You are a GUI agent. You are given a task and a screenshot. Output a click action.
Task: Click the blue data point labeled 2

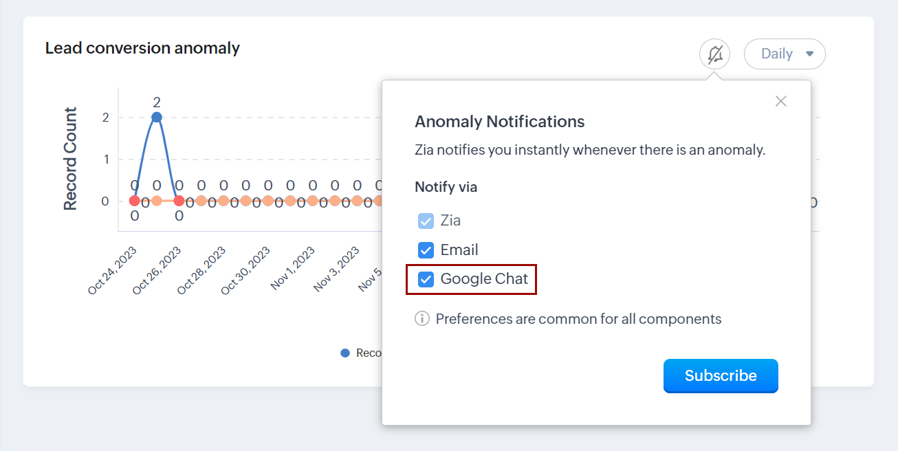(157, 117)
